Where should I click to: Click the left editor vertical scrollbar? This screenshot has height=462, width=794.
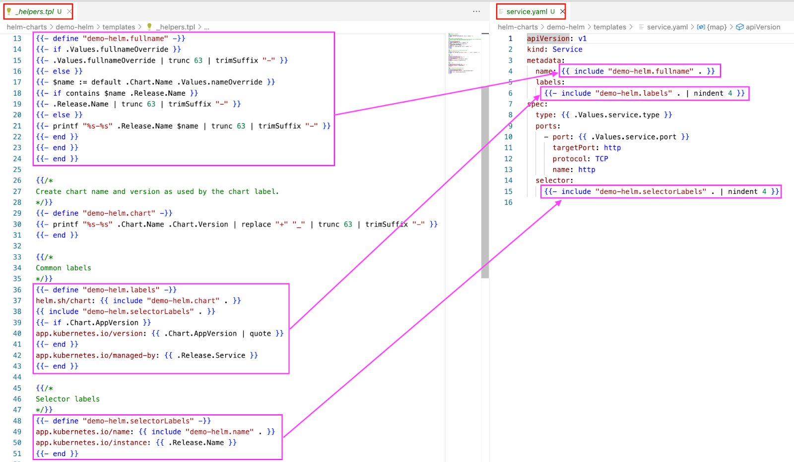click(x=485, y=182)
